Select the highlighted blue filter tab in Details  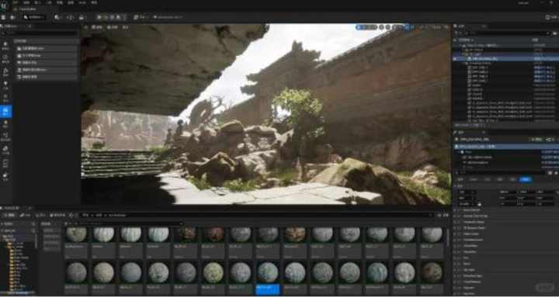(526, 179)
